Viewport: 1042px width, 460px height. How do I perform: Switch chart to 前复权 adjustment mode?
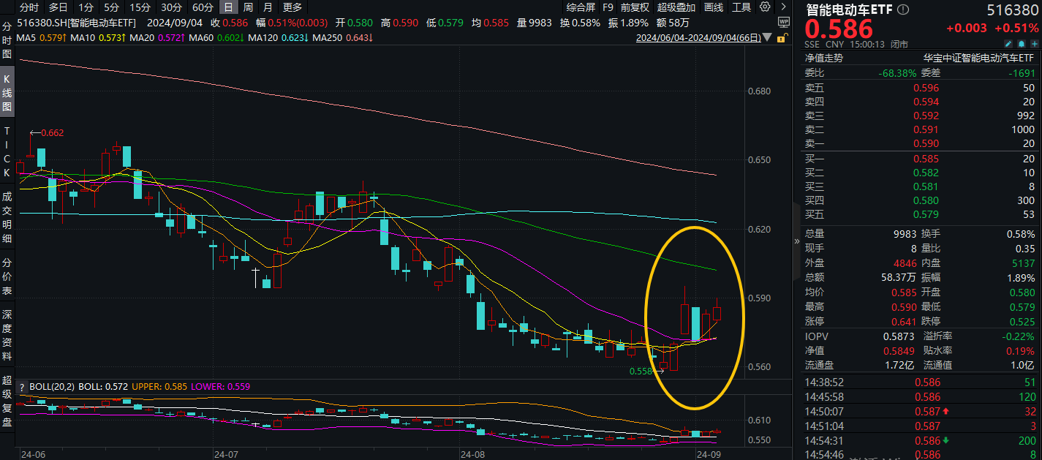tap(633, 7)
